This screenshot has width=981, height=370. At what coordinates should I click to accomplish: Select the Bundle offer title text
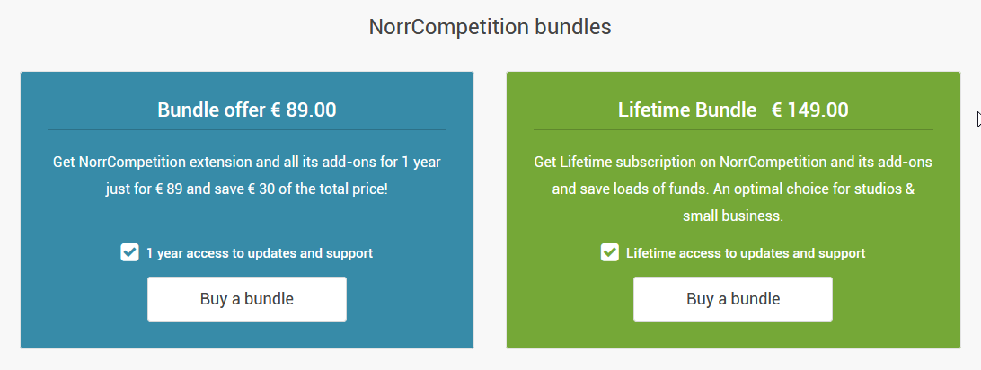click(212, 110)
